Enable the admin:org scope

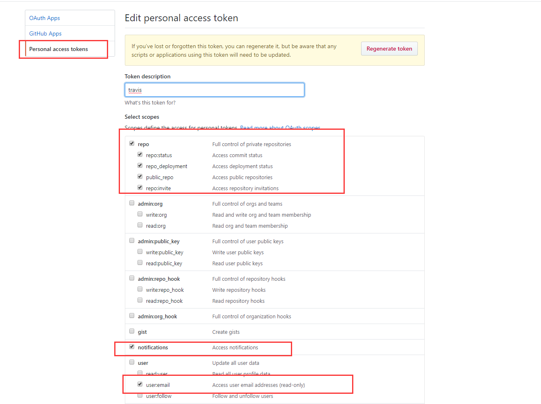(132, 203)
